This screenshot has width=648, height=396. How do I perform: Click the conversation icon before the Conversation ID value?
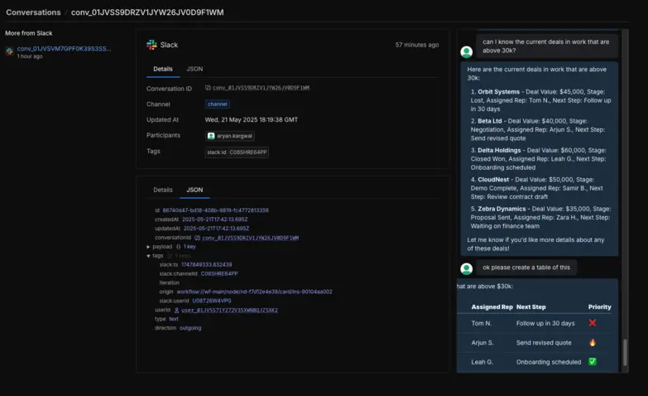pyautogui.click(x=208, y=88)
